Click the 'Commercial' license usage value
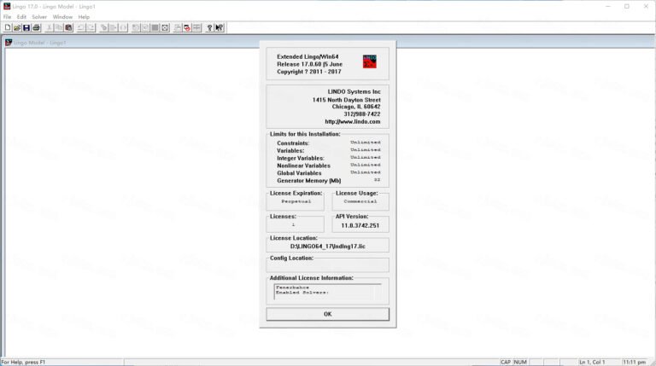 coord(360,201)
